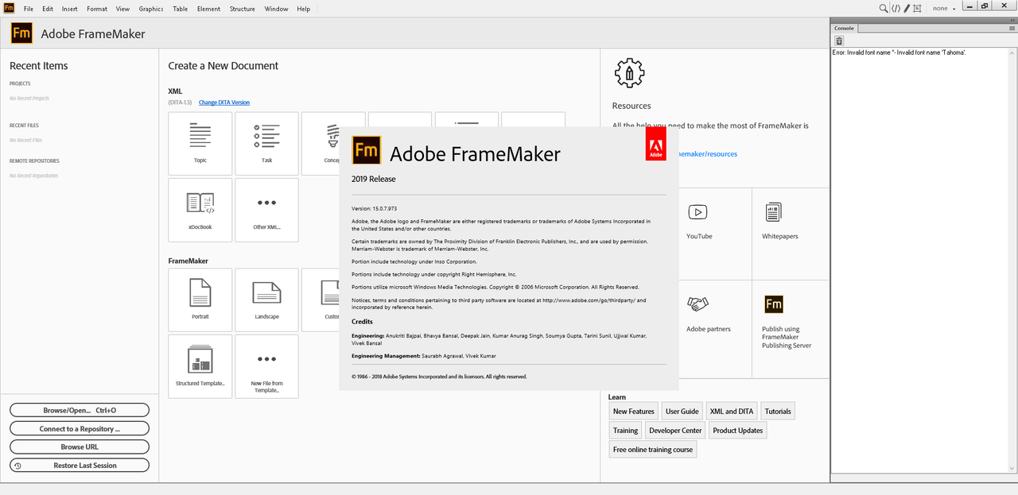This screenshot has height=495, width=1018.
Task: Create a new DITA Task document
Action: [x=267, y=143]
